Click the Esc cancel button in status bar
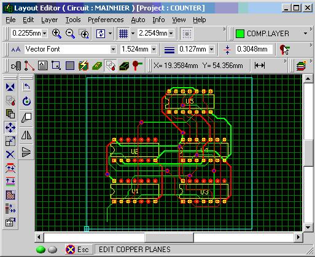 (x=79, y=250)
